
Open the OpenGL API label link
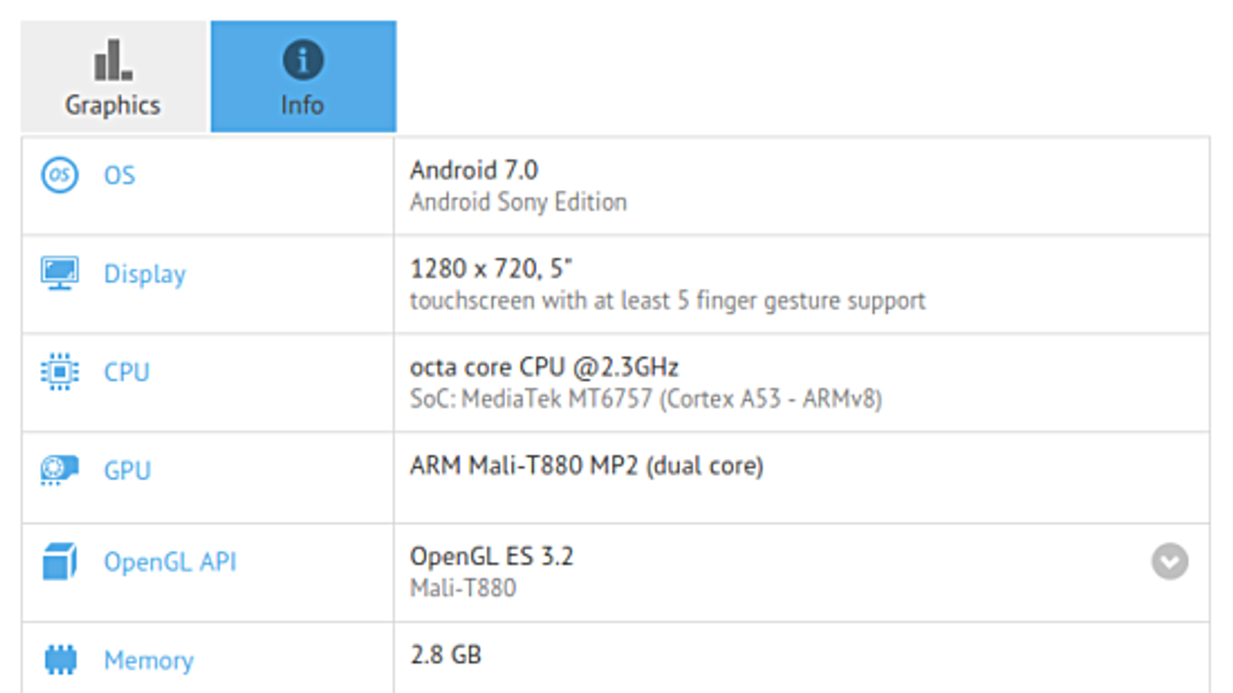(170, 562)
